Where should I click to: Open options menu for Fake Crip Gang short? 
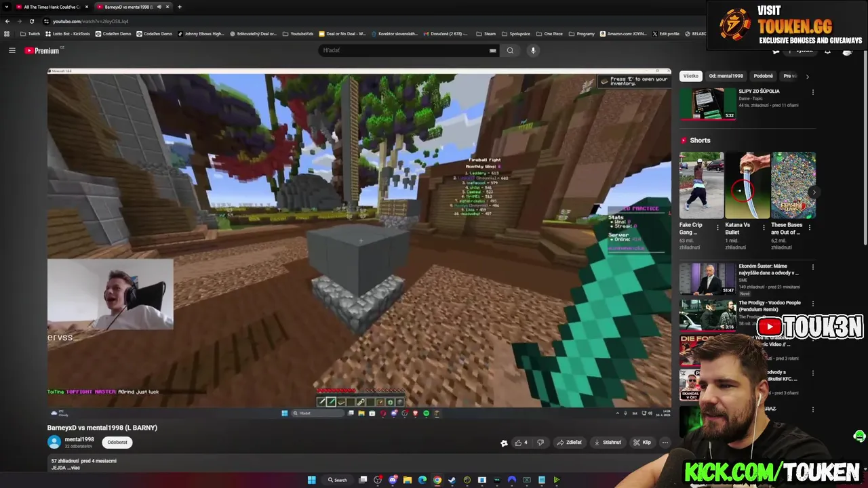pos(718,228)
